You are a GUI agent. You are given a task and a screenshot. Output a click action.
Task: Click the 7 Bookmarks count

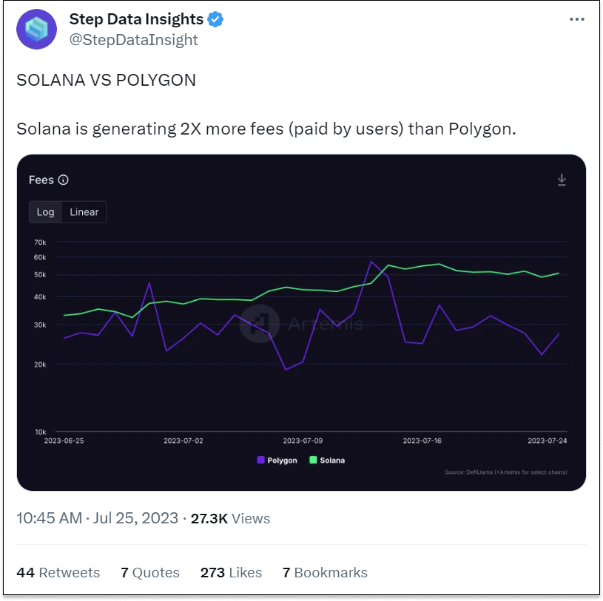coord(325,573)
